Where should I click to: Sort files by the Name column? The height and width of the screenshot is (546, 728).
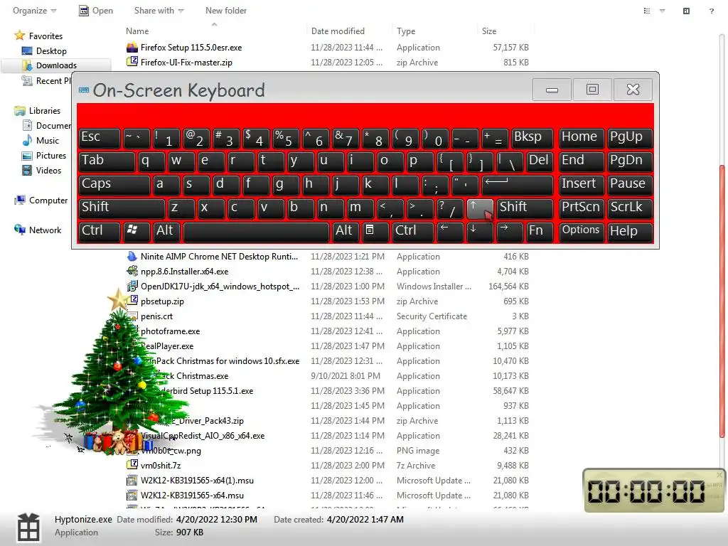137,31
